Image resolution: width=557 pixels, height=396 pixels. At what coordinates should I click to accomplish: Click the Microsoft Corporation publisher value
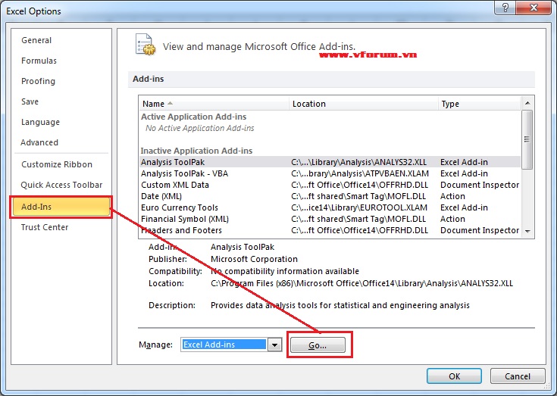click(x=254, y=259)
